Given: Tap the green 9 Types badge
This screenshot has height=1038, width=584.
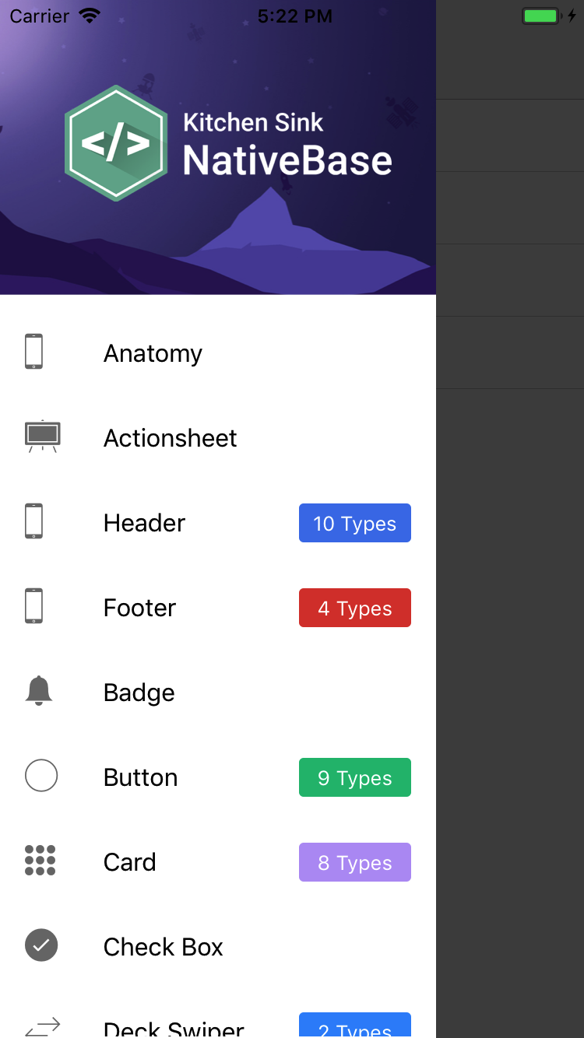Looking at the screenshot, I should click(x=355, y=777).
